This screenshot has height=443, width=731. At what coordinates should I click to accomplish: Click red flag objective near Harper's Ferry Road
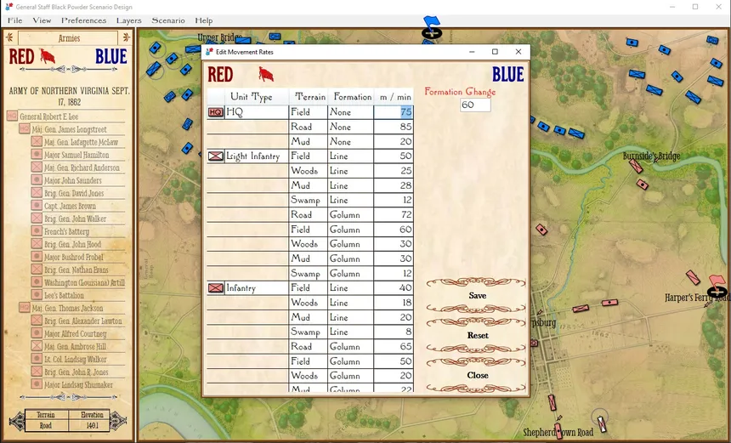click(717, 287)
